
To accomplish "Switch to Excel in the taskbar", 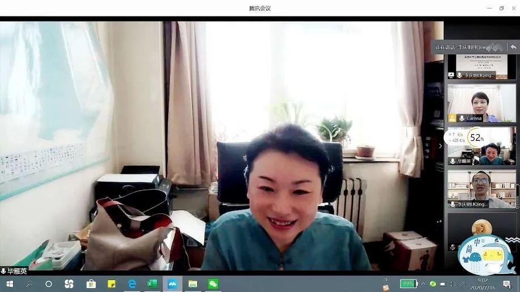I will tap(152, 284).
